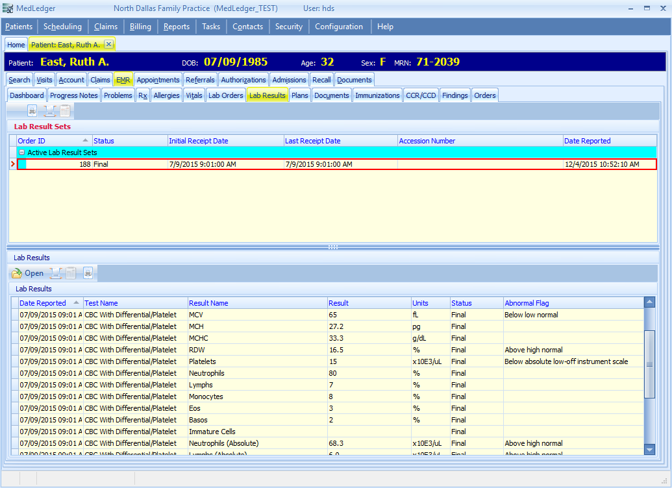Click the page layout icon in Lab Result Sets toolbar
This screenshot has width=672, height=488.
49,111
